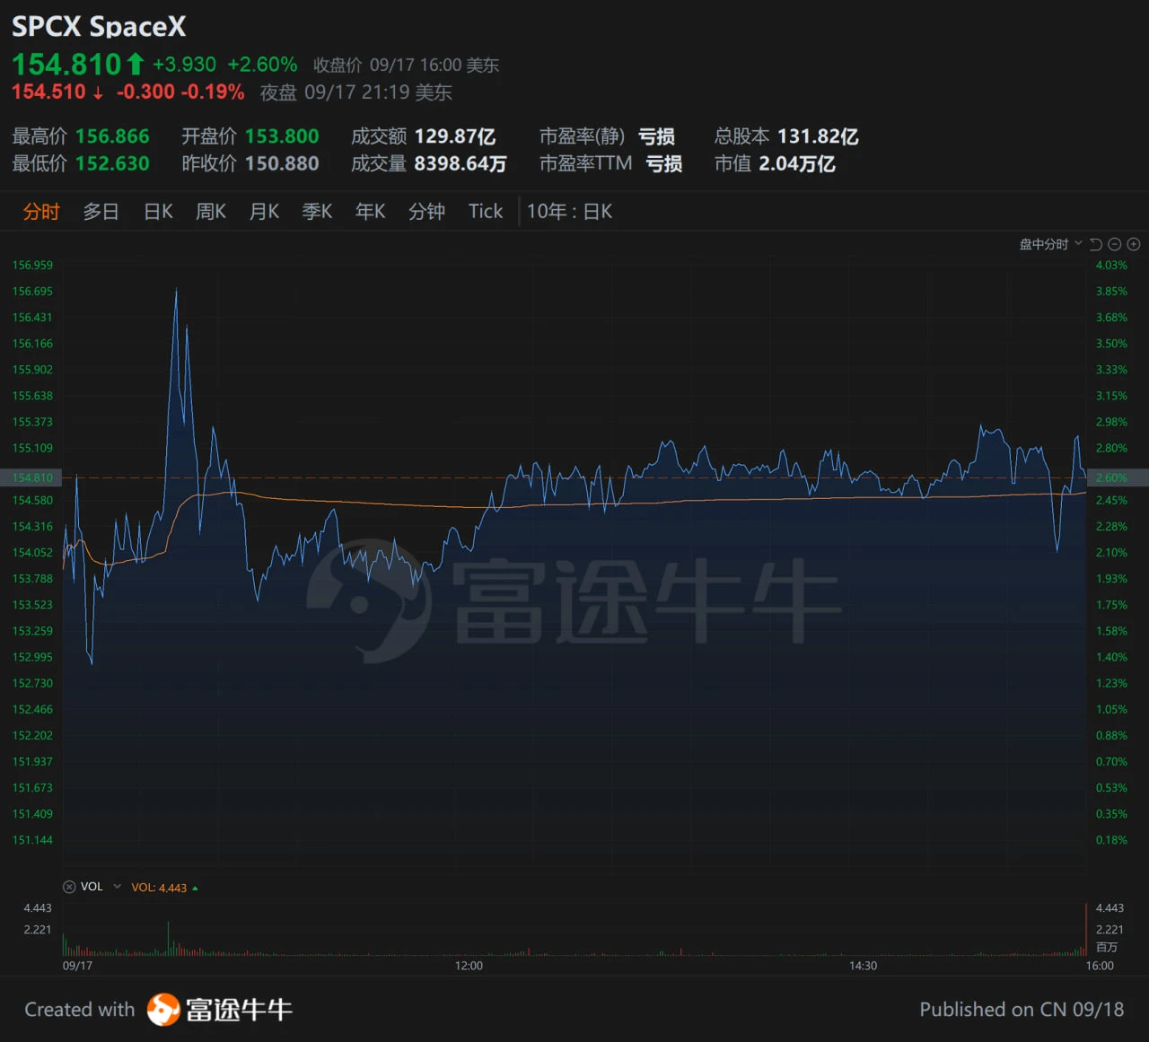Click the 09/17 date axis label
The width and height of the screenshot is (1149, 1042).
tap(77, 966)
